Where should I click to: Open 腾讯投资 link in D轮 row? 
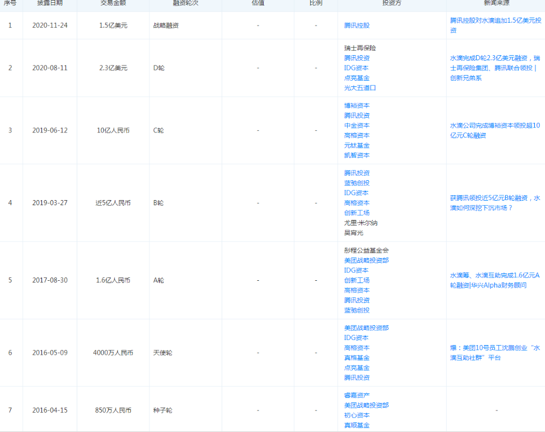click(x=357, y=58)
